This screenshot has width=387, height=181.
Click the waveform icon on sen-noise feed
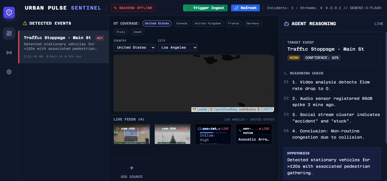pyautogui.click(x=240, y=130)
